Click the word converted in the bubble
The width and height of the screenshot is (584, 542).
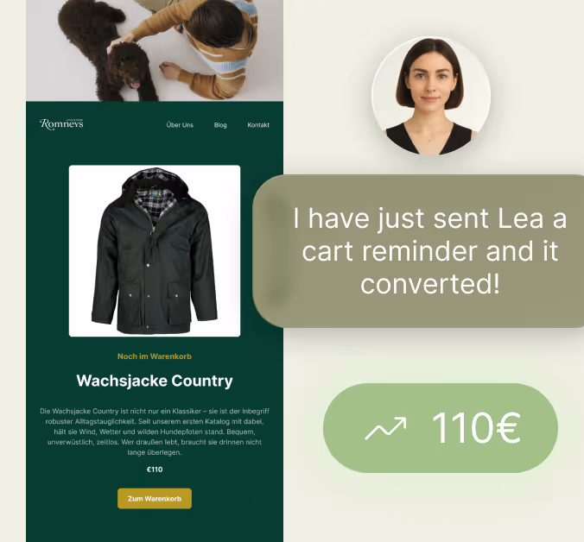(430, 284)
